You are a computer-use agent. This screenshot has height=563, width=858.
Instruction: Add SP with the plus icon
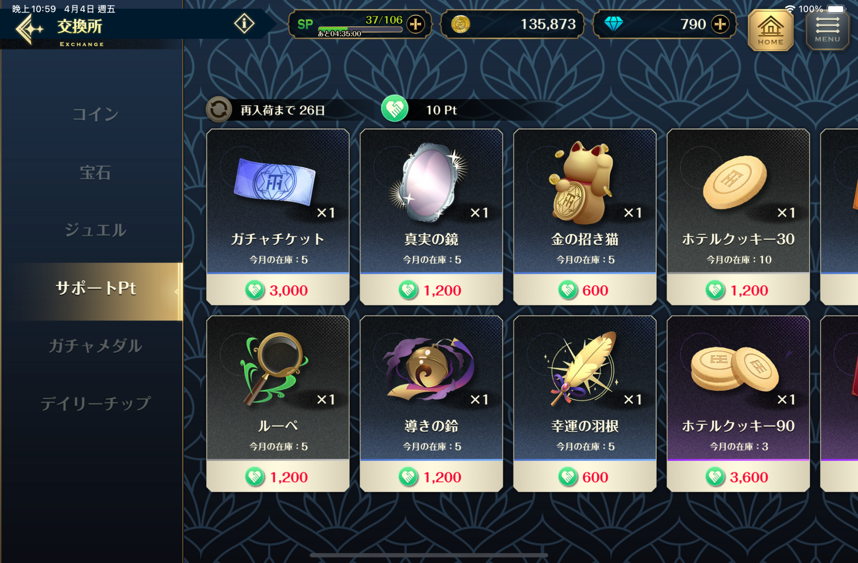[x=416, y=24]
